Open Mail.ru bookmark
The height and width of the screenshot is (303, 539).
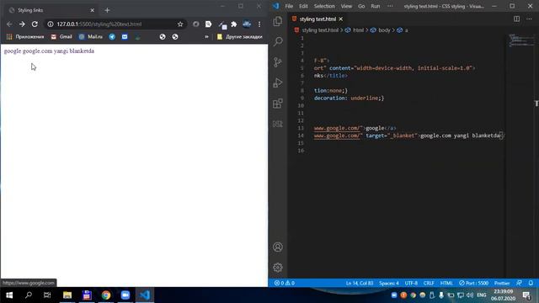pyautogui.click(x=91, y=37)
